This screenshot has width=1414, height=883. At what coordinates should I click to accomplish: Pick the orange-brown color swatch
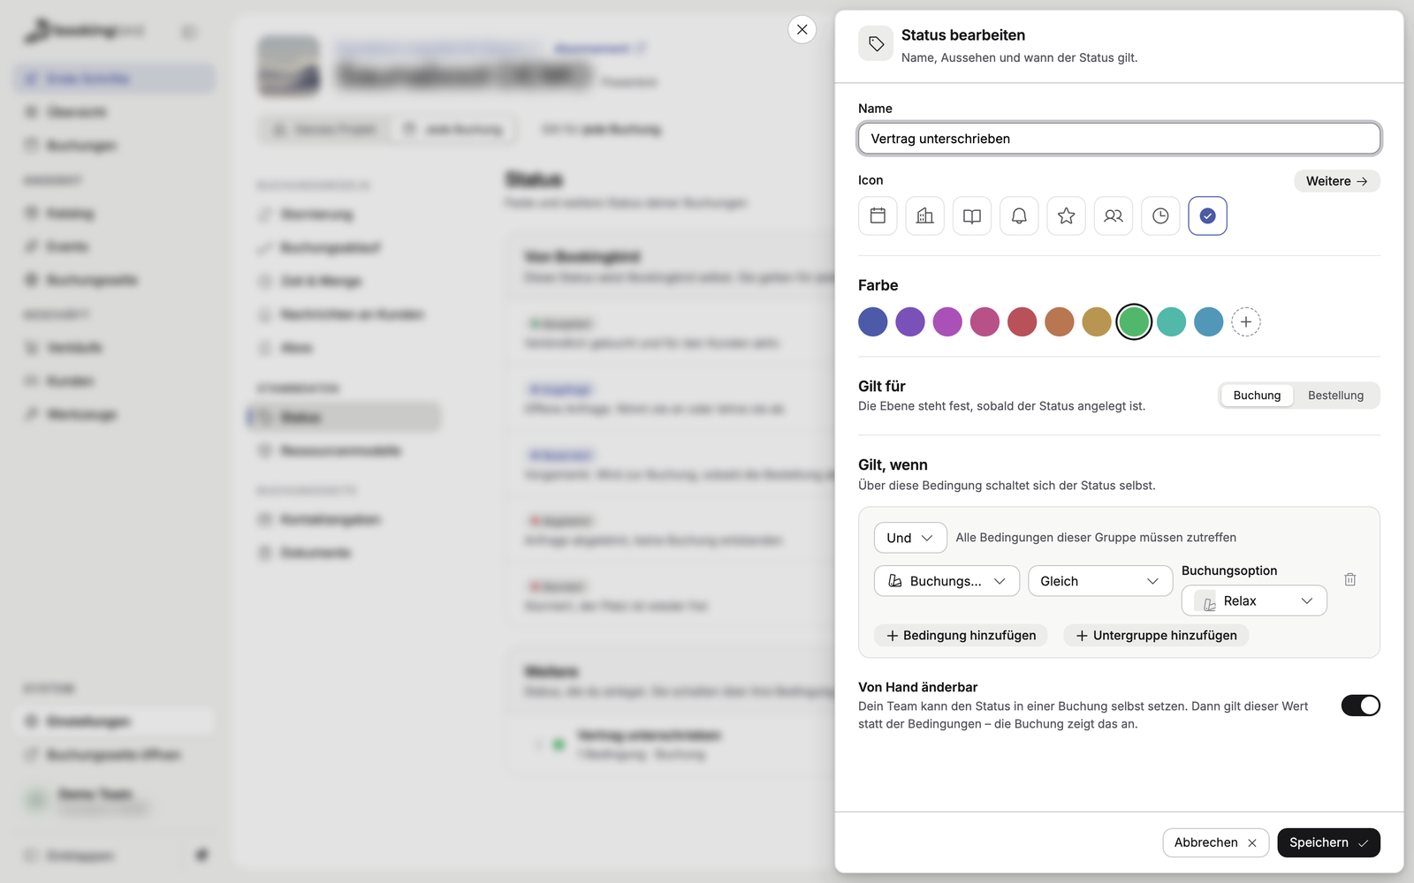(x=1060, y=322)
